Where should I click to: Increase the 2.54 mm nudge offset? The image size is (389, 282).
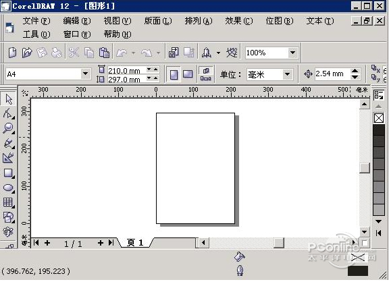[x=355, y=71]
